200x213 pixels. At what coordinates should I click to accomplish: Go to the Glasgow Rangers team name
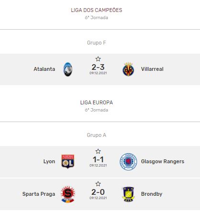[163, 161]
